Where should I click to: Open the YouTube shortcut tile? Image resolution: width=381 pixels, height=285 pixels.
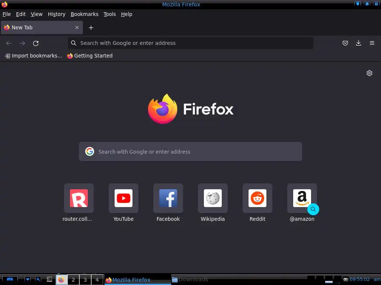coord(124,198)
